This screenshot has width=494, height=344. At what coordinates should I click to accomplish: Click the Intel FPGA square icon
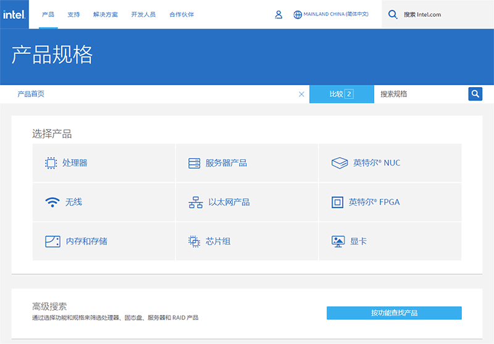point(337,202)
